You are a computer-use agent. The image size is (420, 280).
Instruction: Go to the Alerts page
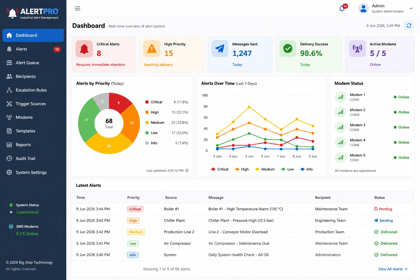click(x=33, y=49)
